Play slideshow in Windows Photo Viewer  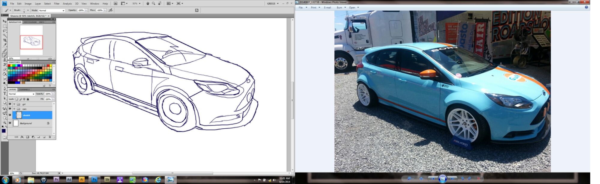coord(442,179)
